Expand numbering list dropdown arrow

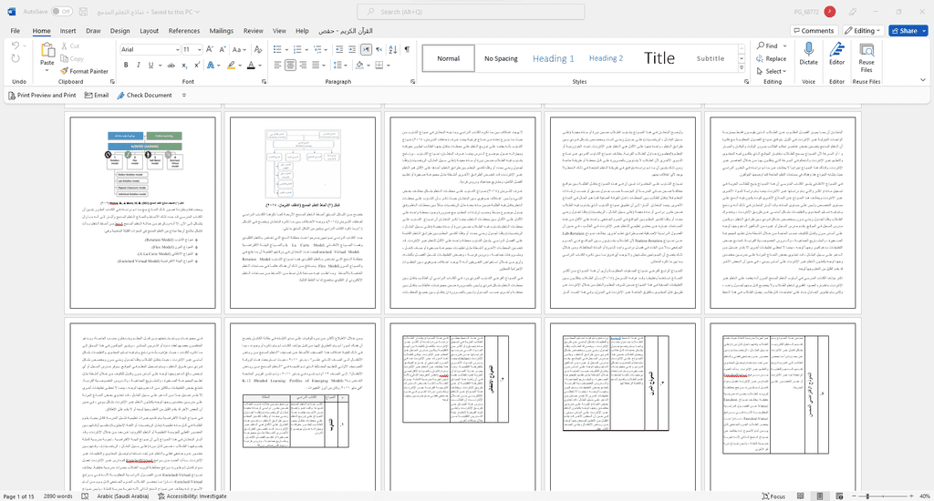click(x=306, y=49)
